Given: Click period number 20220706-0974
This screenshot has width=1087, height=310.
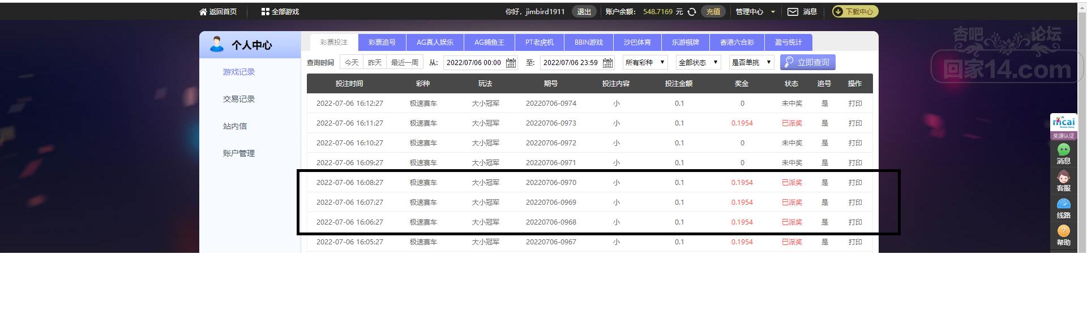Looking at the screenshot, I should 551,104.
